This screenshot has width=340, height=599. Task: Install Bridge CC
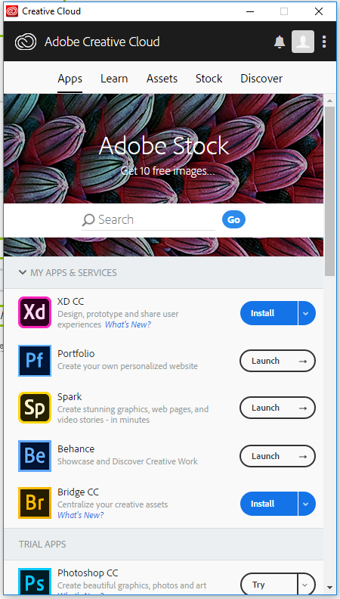tap(269, 504)
